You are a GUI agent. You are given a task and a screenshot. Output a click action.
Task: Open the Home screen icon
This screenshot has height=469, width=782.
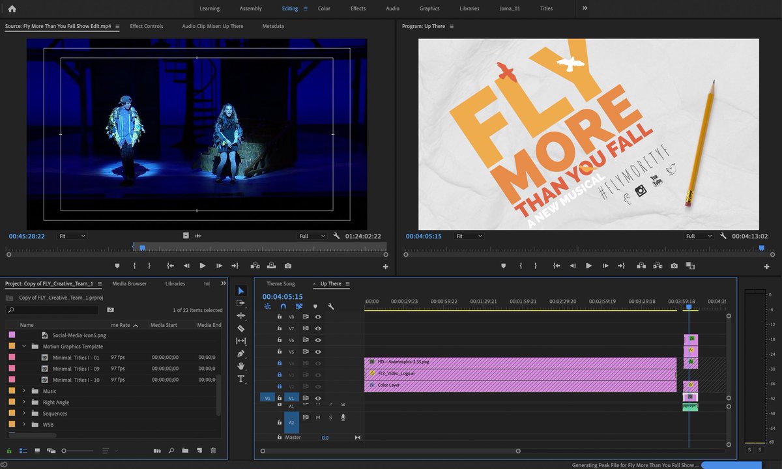pyautogui.click(x=12, y=8)
